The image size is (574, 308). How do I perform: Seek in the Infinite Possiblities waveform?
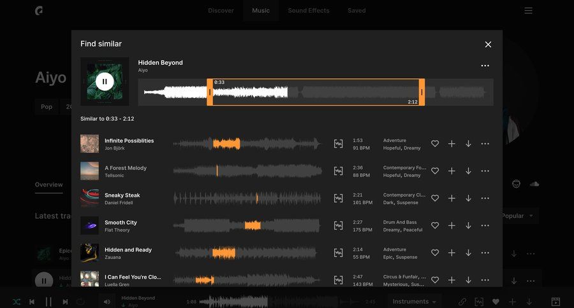click(247, 144)
